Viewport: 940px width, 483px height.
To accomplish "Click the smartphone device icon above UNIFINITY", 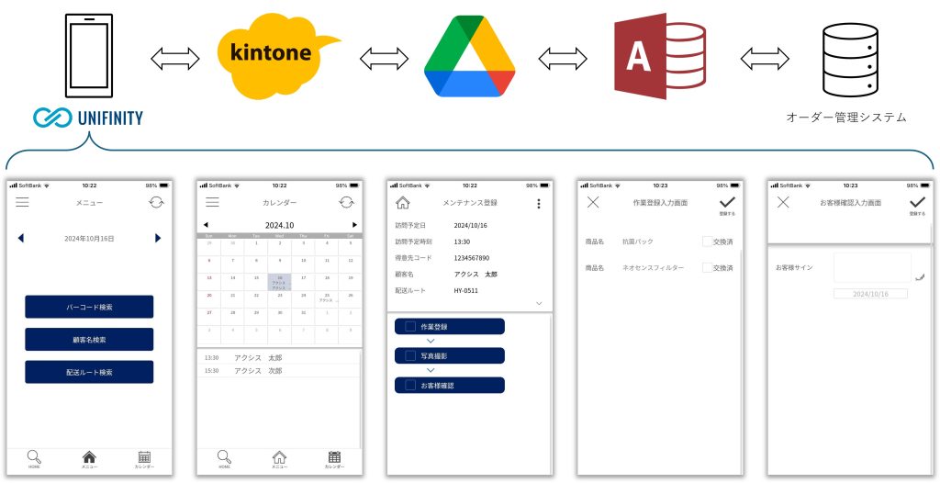I will [x=89, y=56].
